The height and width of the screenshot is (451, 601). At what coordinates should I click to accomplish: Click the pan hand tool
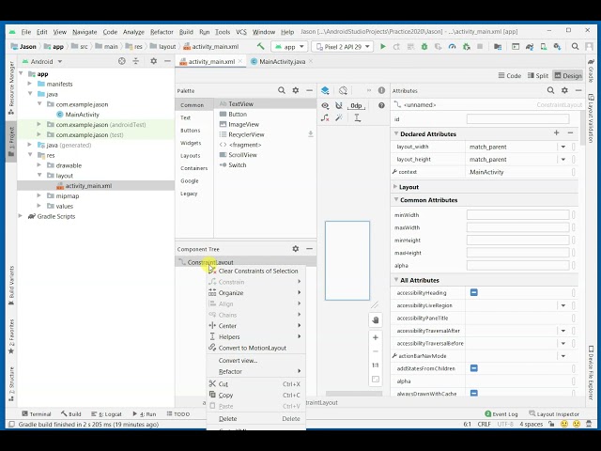point(376,320)
